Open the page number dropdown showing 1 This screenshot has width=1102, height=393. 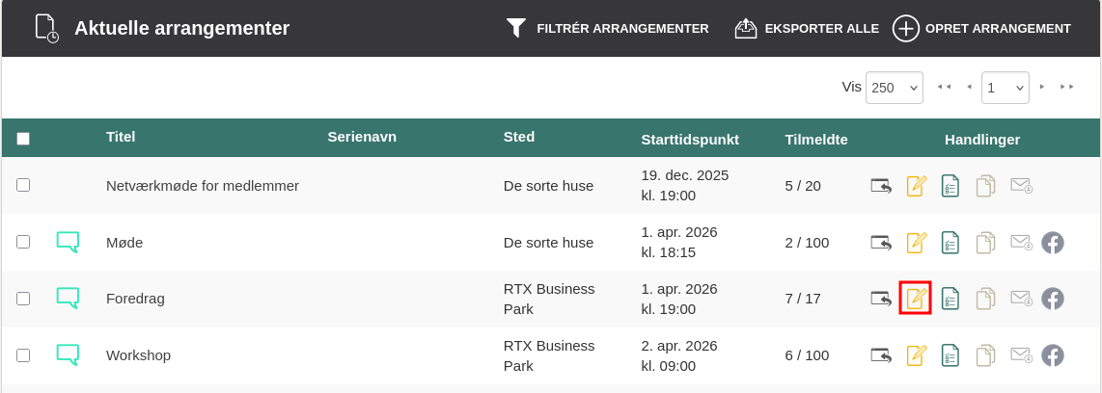coord(1005,88)
